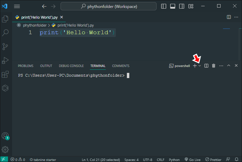
Task: Split the terminal pane
Action: [x=206, y=66]
